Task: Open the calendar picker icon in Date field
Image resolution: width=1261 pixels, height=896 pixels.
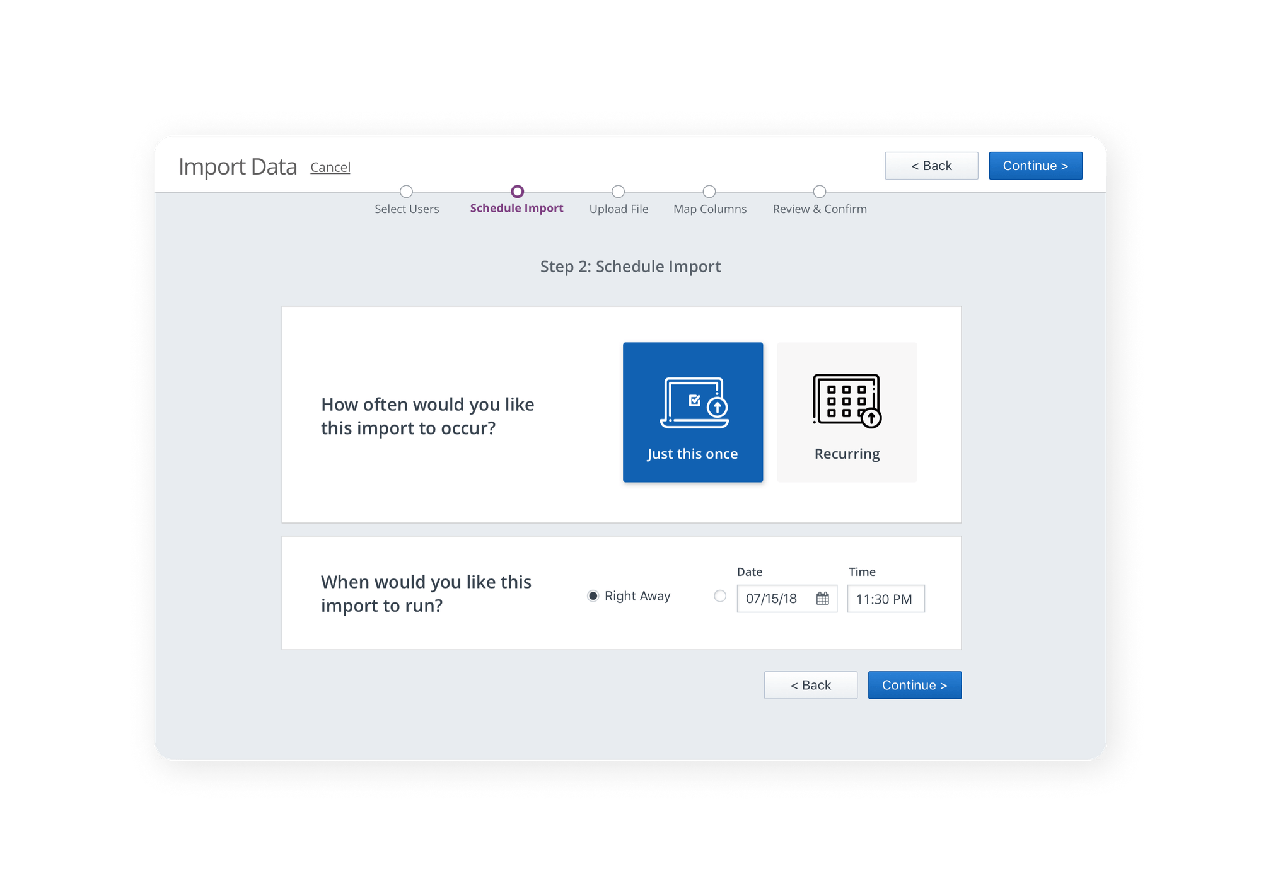Action: tap(823, 599)
